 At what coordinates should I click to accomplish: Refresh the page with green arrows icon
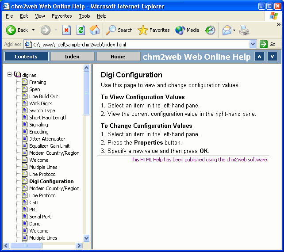click(81, 30)
